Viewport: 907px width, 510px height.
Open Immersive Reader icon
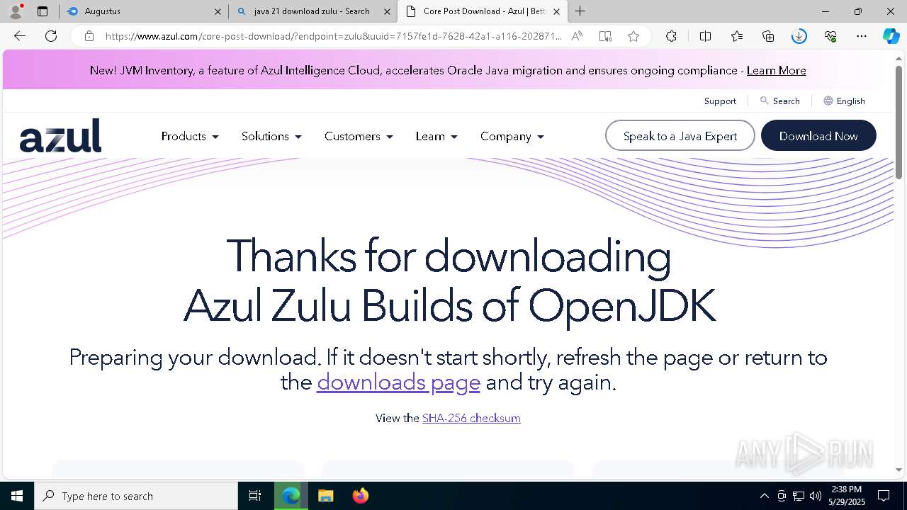coord(605,36)
